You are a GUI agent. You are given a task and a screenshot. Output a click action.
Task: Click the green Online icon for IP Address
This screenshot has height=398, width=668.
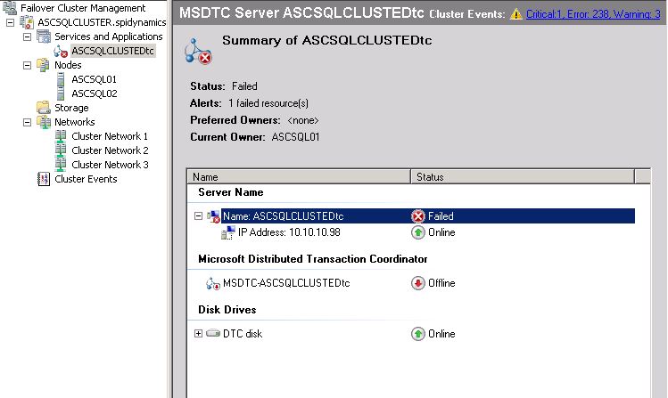418,232
